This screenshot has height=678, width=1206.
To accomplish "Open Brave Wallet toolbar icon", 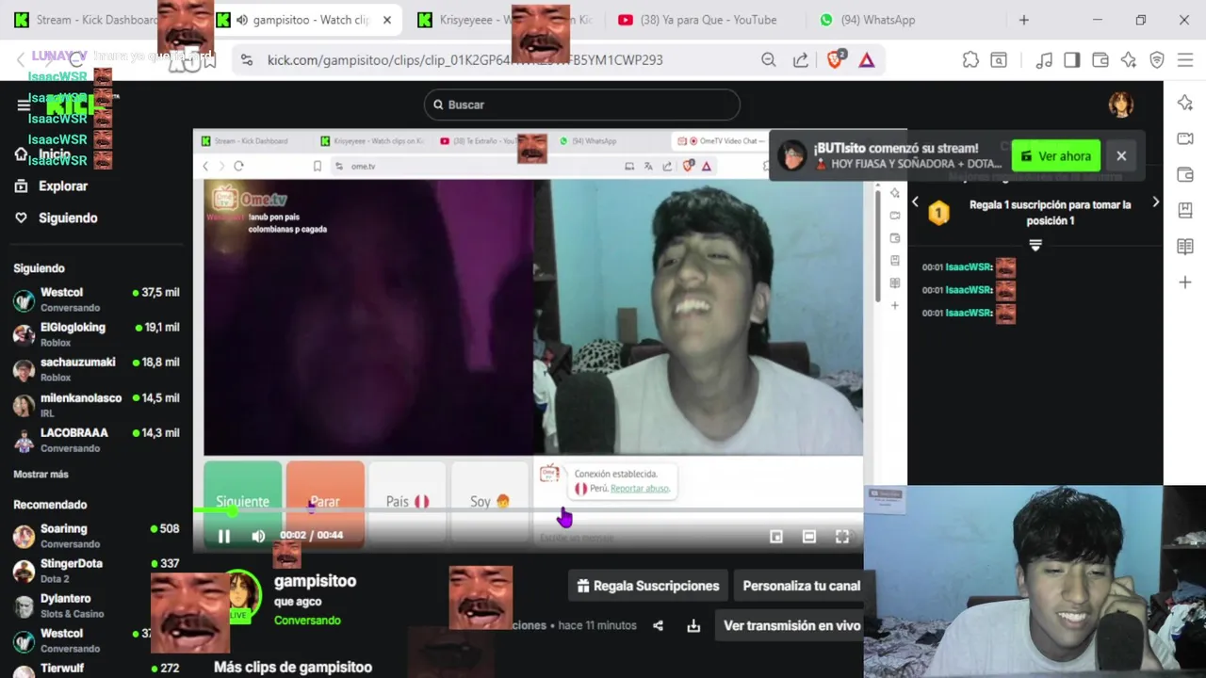I will tap(1100, 60).
